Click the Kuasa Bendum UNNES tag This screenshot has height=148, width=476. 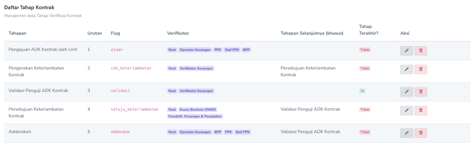(x=198, y=109)
